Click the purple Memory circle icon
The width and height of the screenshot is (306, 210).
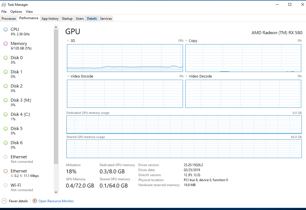point(6,44)
